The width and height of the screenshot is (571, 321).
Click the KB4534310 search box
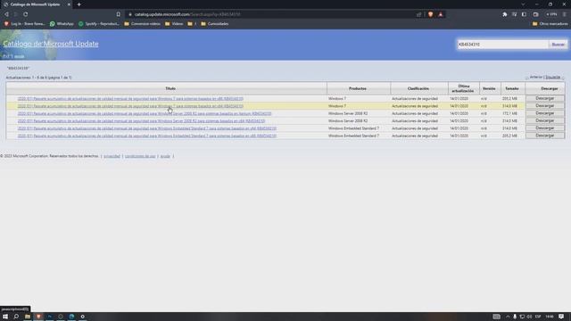pyautogui.click(x=503, y=45)
